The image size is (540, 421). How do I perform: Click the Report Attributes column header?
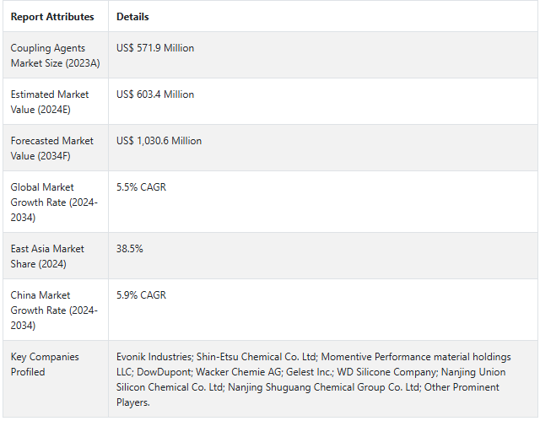tap(51, 17)
